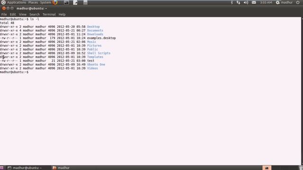Click the test file name
The width and height of the screenshot is (303, 170).
90,61
